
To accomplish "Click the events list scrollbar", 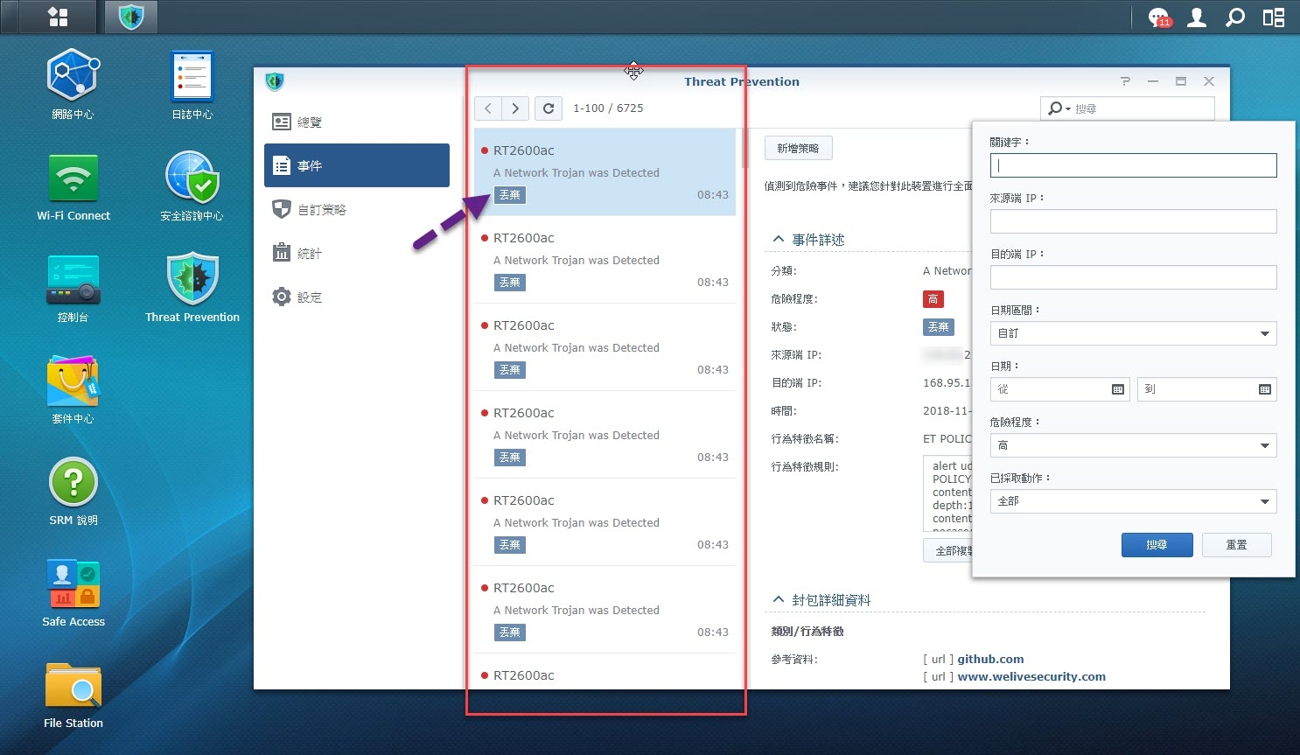I will coord(745,149).
